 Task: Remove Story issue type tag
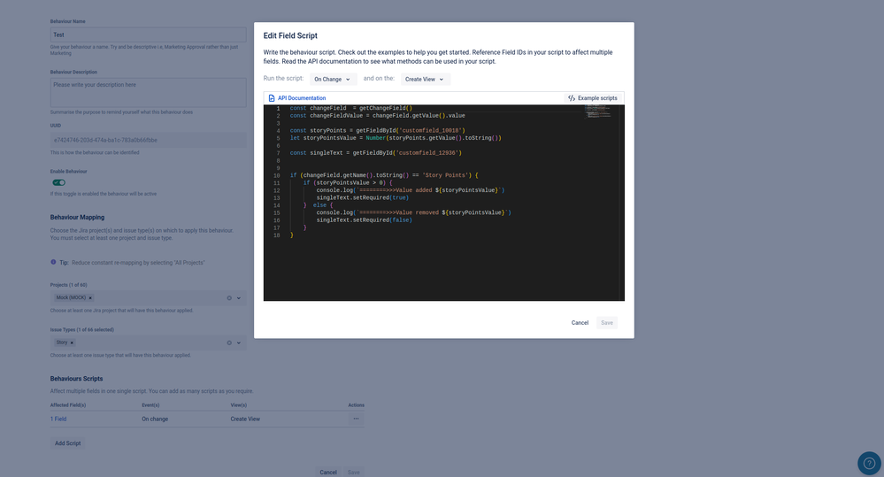pyautogui.click(x=72, y=342)
